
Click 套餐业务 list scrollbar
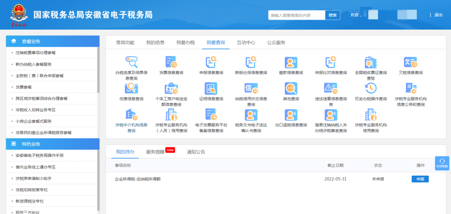[99, 70]
